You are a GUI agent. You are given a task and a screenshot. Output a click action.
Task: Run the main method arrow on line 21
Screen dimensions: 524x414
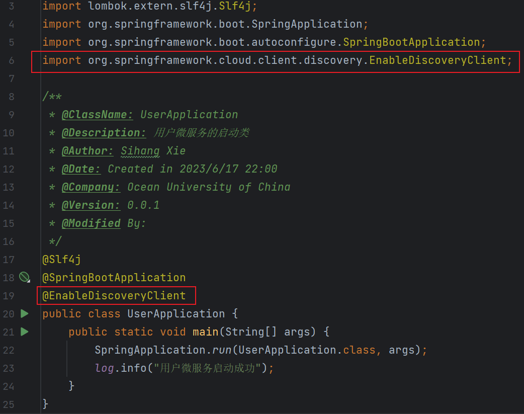click(x=24, y=332)
